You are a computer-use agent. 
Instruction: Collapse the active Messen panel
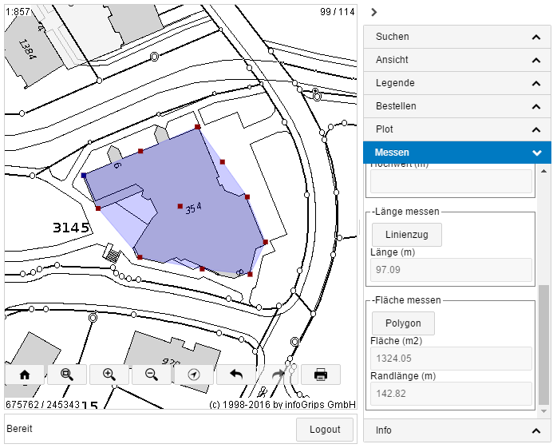click(x=456, y=153)
